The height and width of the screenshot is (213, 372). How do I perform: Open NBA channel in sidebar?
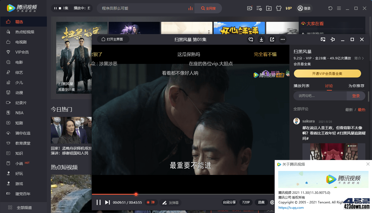[x=23, y=113]
